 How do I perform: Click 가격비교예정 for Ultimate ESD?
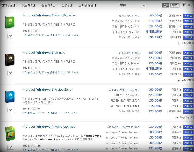pyautogui.click(x=154, y=69)
